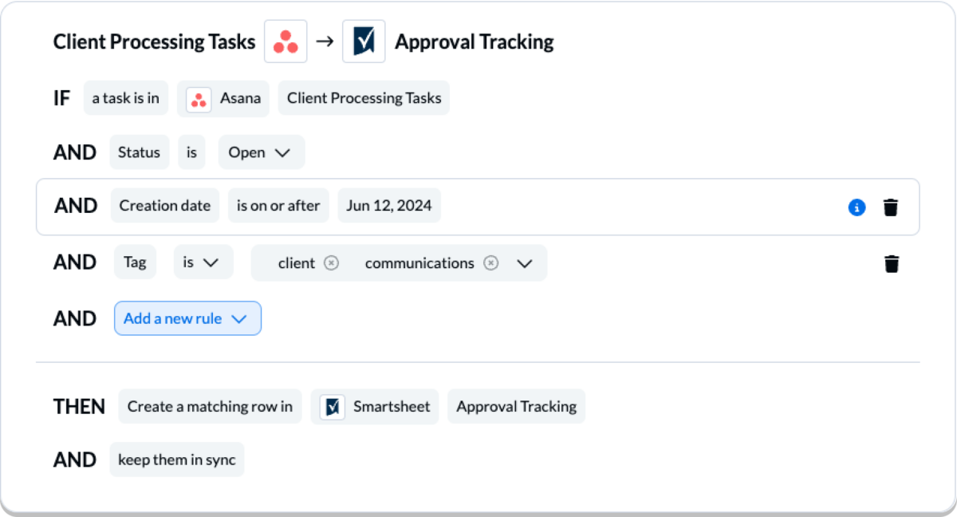Click the Smartsheet icon in the header
The height and width of the screenshot is (517, 957).
[x=364, y=41]
